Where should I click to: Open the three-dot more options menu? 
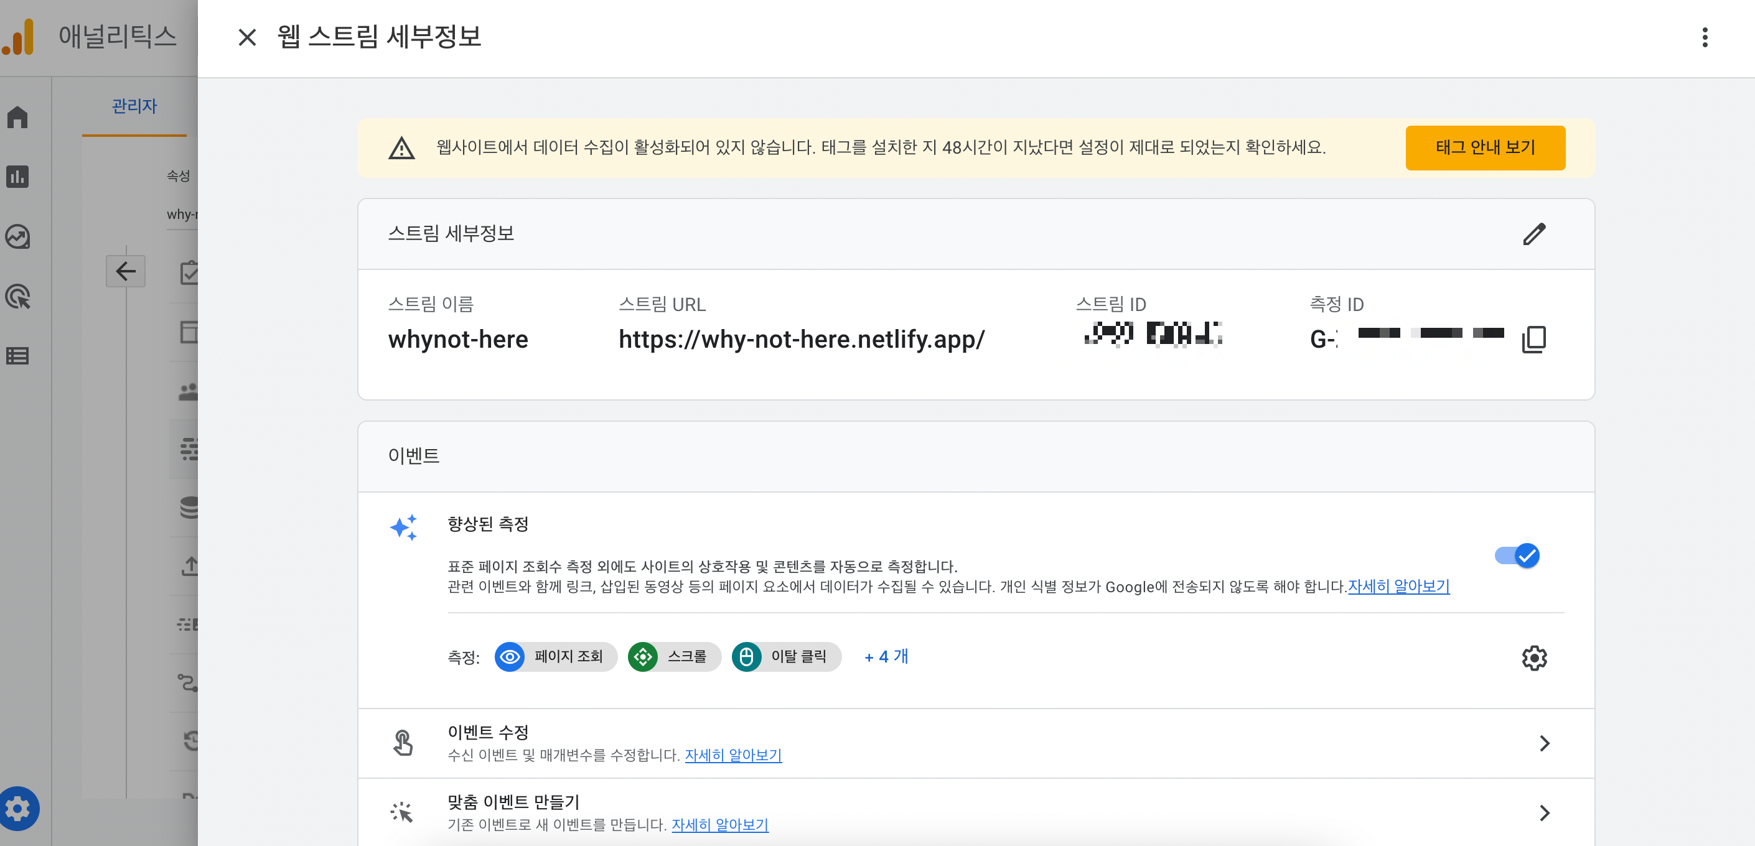pos(1705,37)
